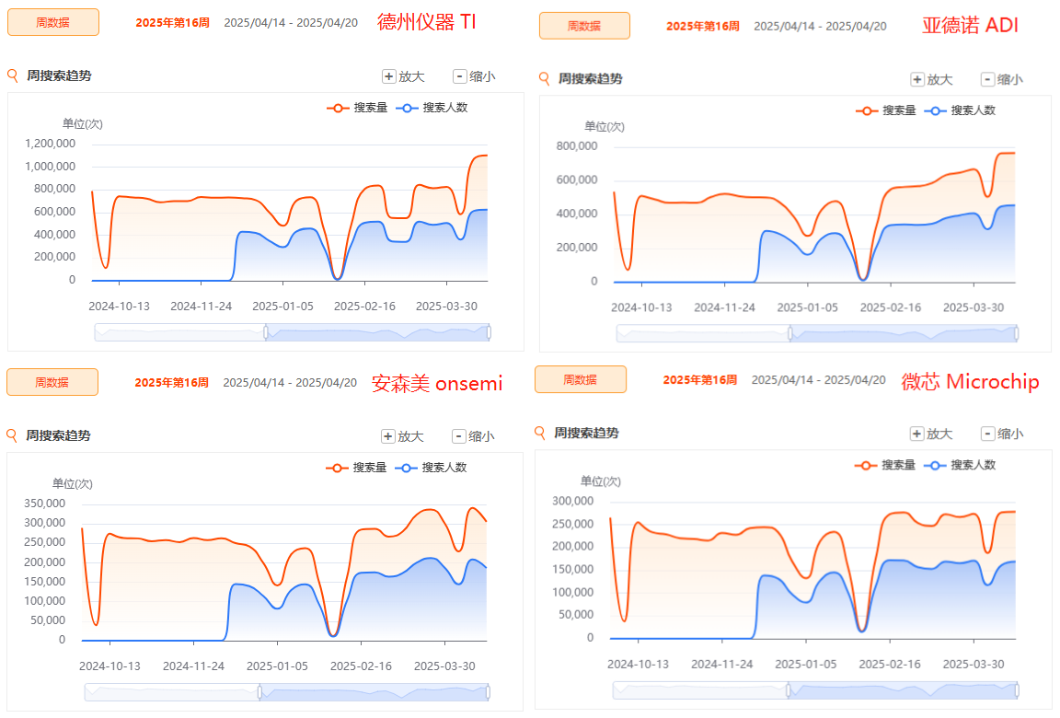
Task: Click the 2025年第16周 label in the TI panel
Action: coord(172,22)
